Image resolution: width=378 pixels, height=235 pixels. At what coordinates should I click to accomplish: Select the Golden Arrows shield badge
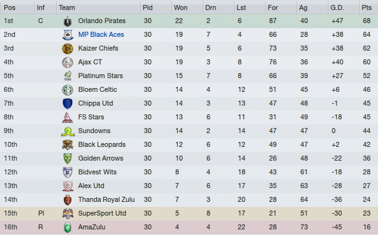(68, 159)
